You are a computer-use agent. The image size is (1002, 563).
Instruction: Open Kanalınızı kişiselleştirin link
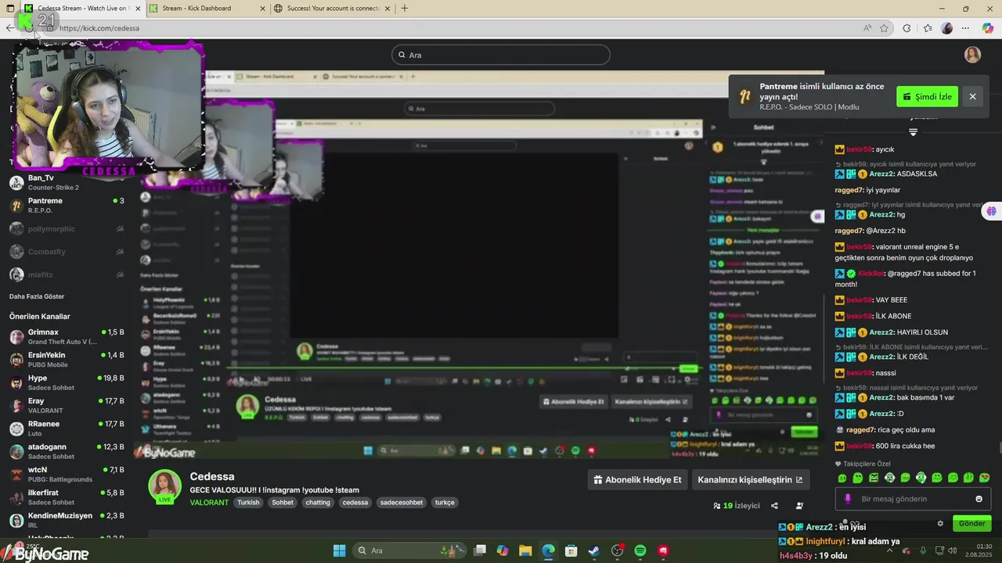(x=750, y=479)
